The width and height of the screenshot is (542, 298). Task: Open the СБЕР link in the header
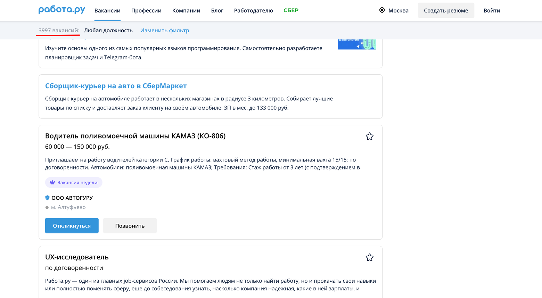coord(291,10)
